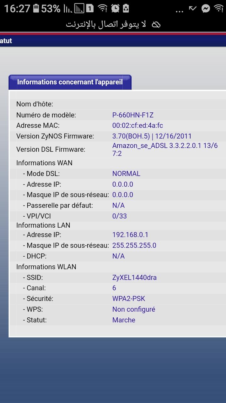The image size is (226, 403).
Task: Click the SSID ZyXEL1440dra value
Action: [134, 278]
